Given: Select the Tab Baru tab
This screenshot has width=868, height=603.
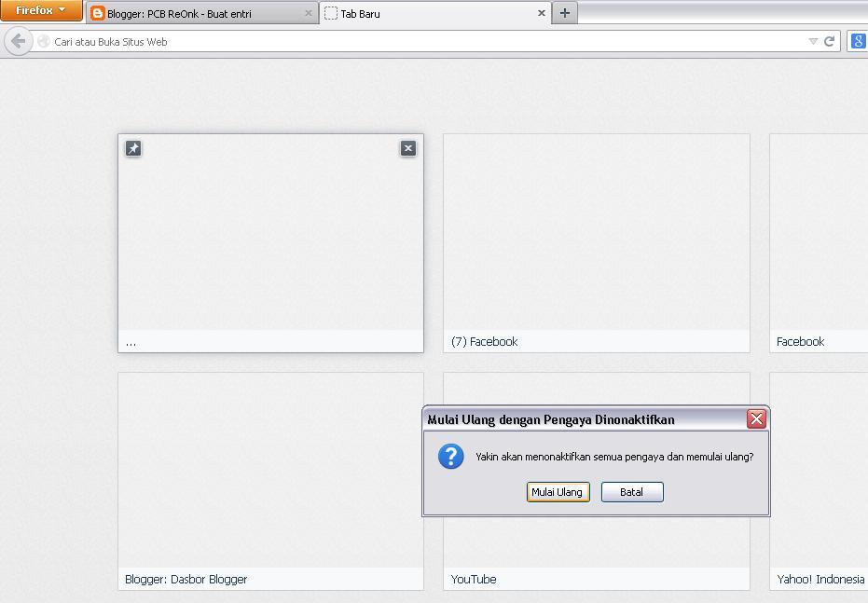Looking at the screenshot, I should 434,14.
